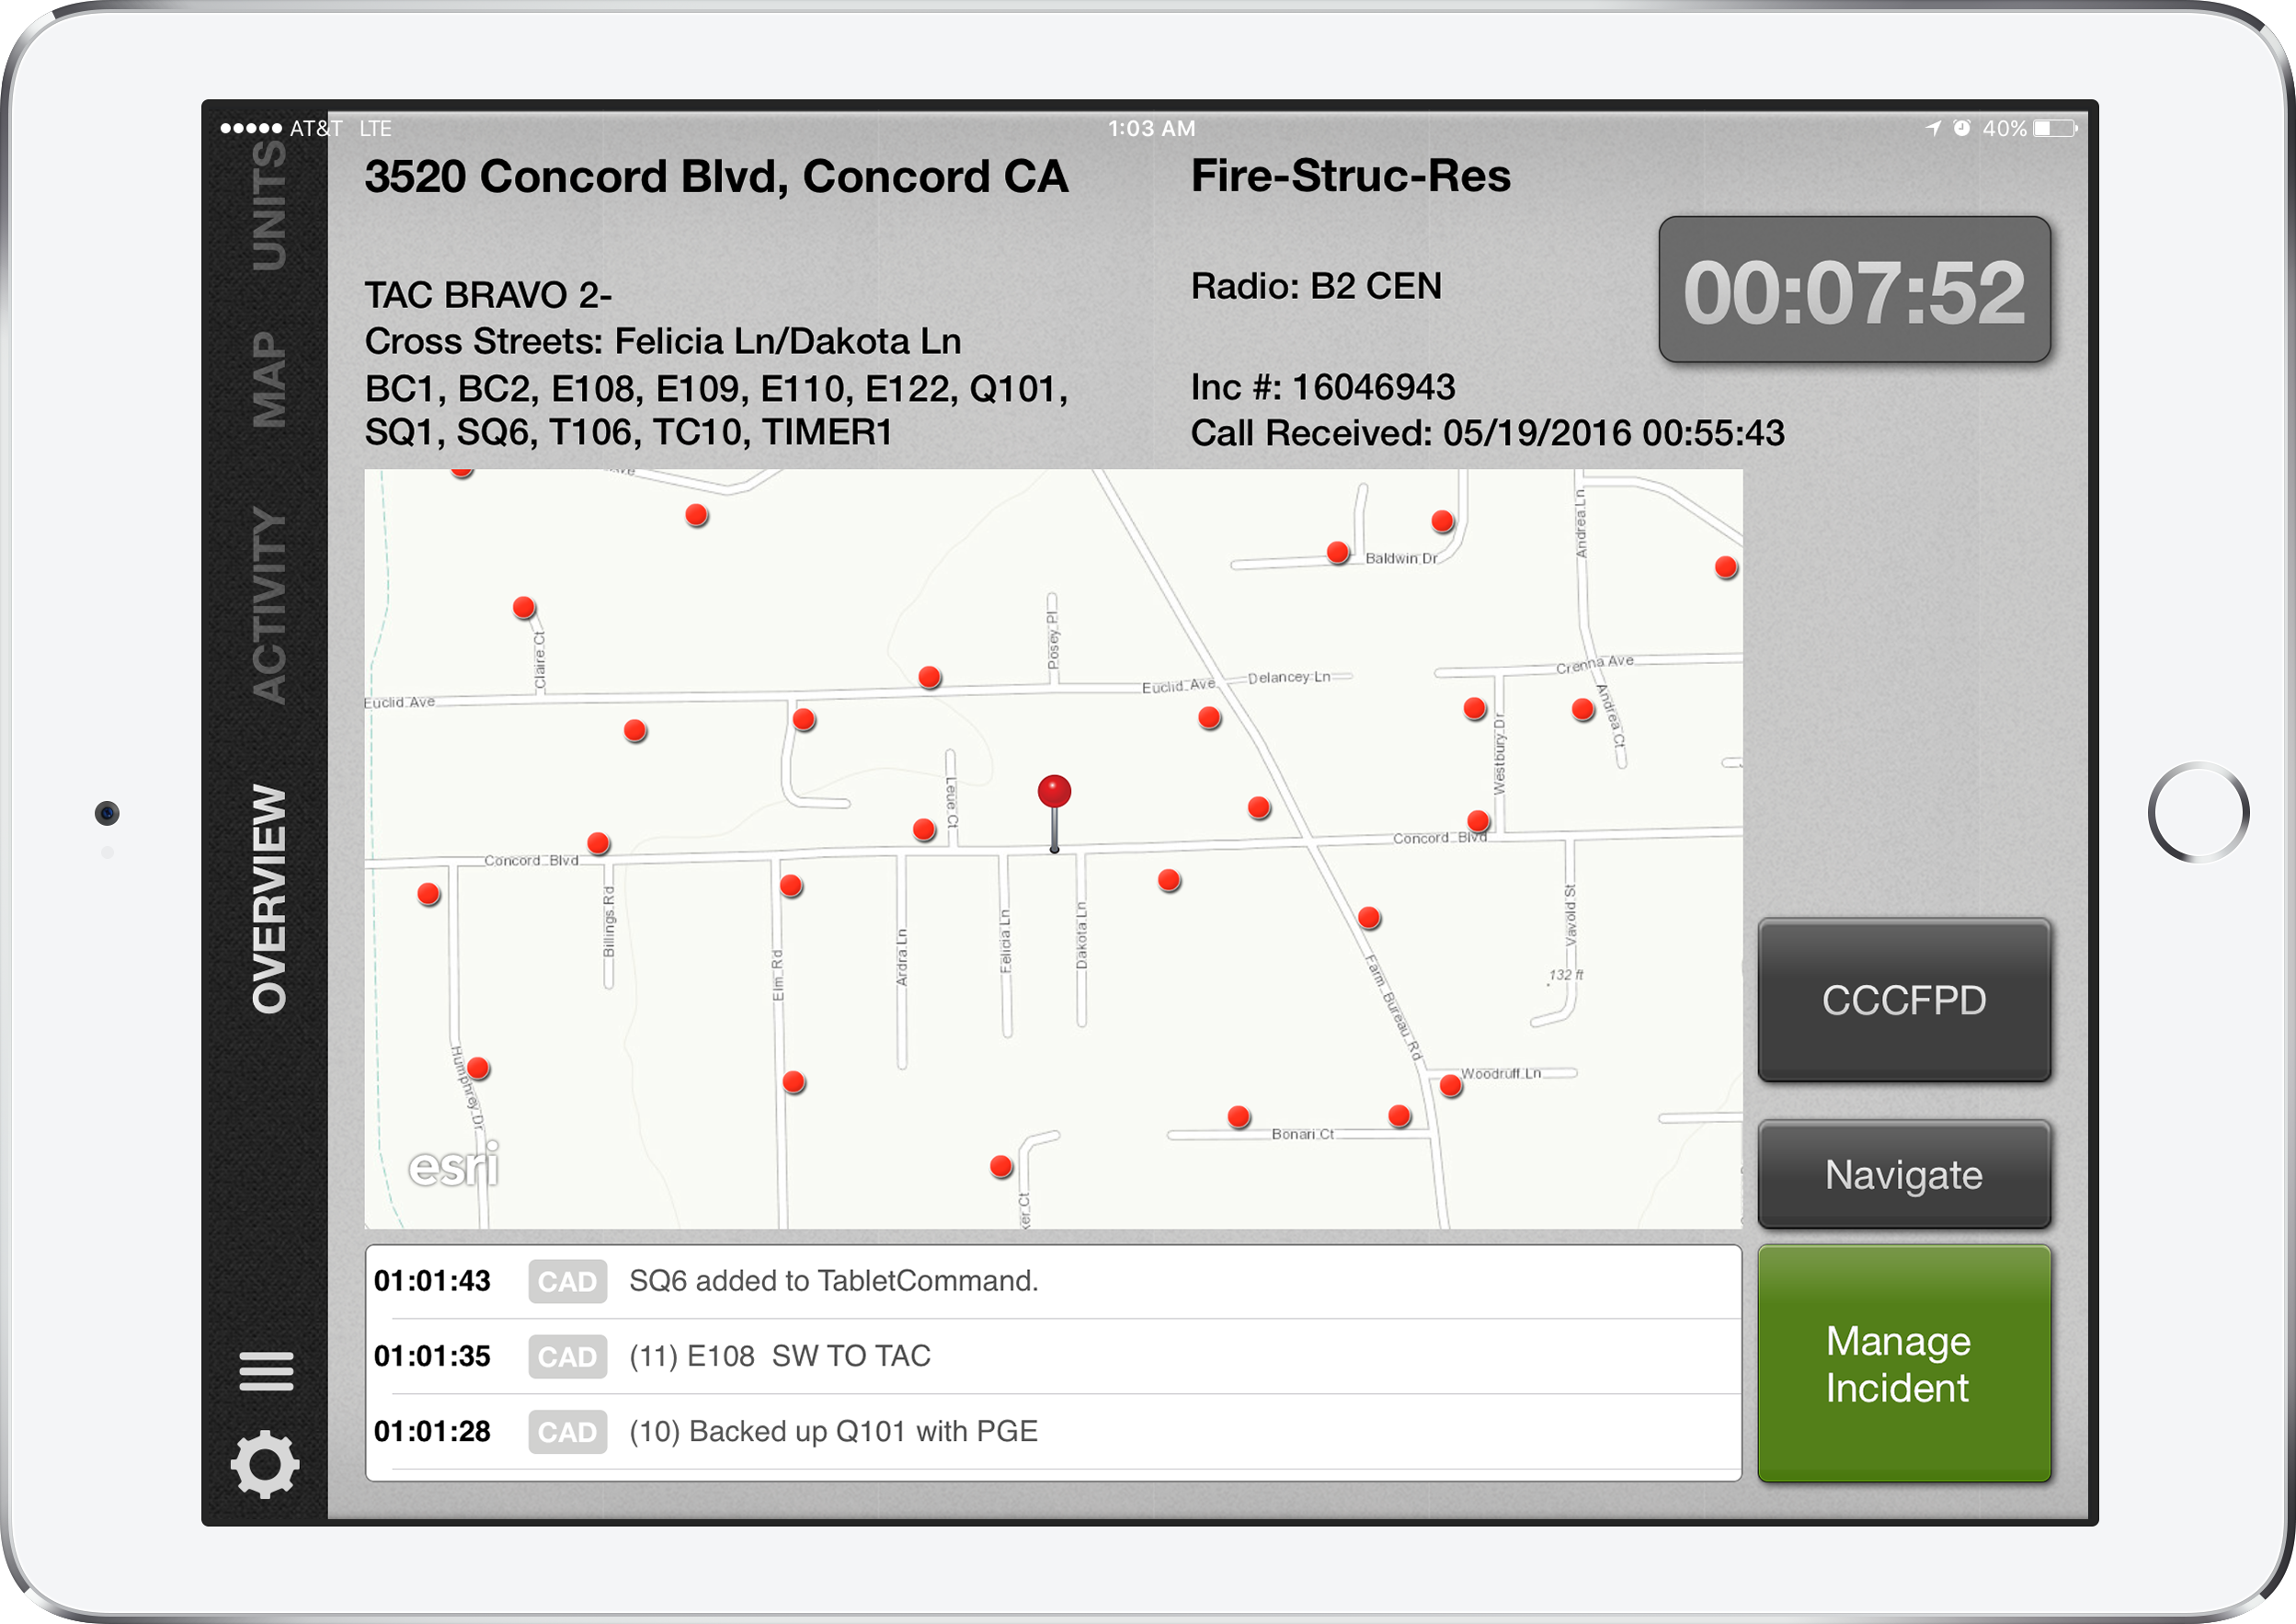Screen dimensions: 2296x1624
Task: Tap the 00:07:52 incident timer
Action: (x=1854, y=291)
